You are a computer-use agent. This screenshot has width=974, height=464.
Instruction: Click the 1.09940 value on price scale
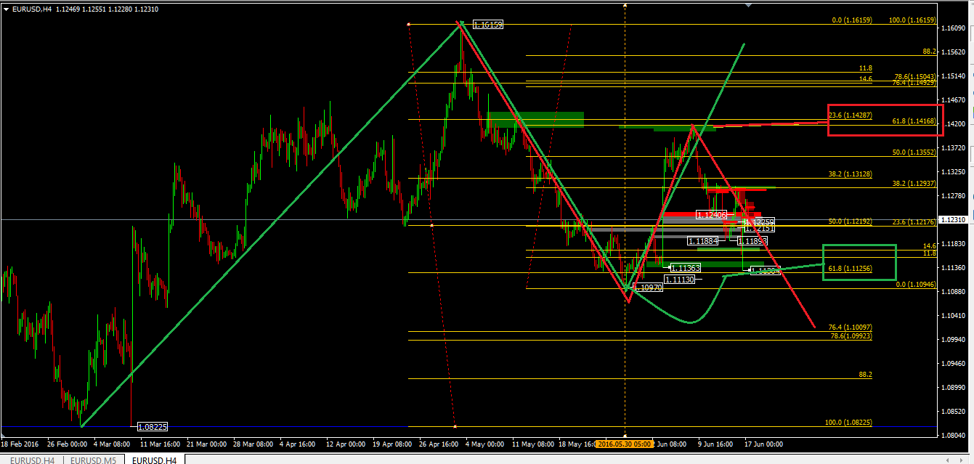point(952,339)
